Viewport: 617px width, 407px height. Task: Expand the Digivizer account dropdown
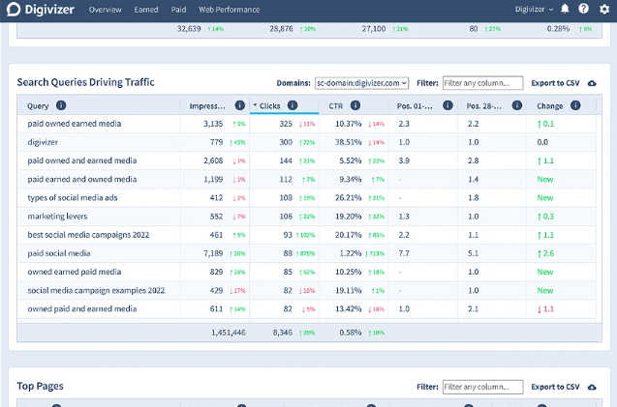click(x=536, y=10)
